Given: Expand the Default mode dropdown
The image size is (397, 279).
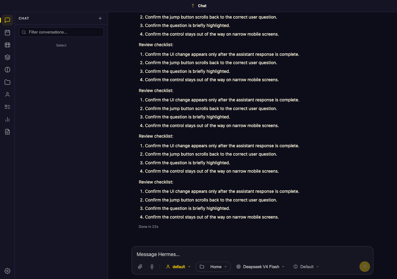Looking at the screenshot, I should 306,267.
